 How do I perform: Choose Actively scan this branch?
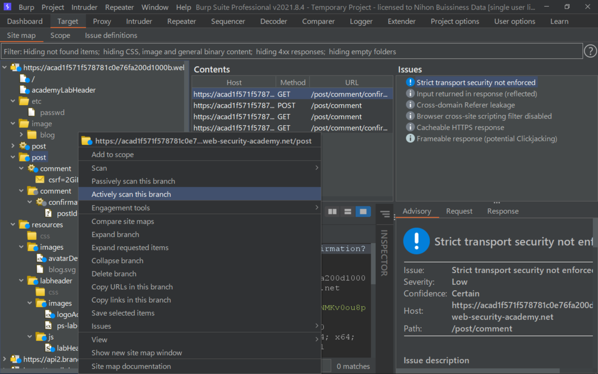(x=200, y=194)
